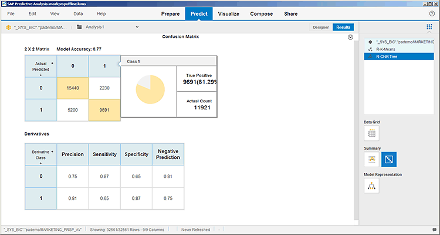Click the Precision column header
The image size is (440, 235).
click(73, 154)
